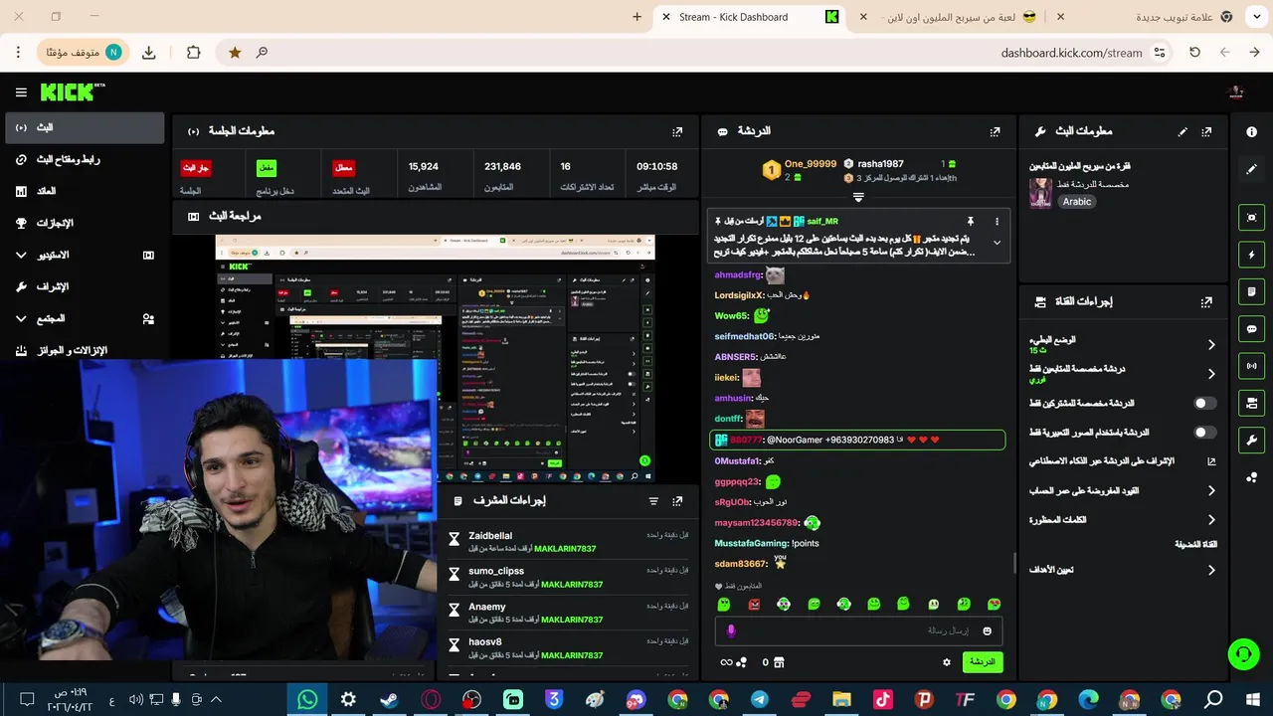Toggle the document log widget in the right rail
This screenshot has height=716, width=1273.
pyautogui.click(x=1251, y=291)
